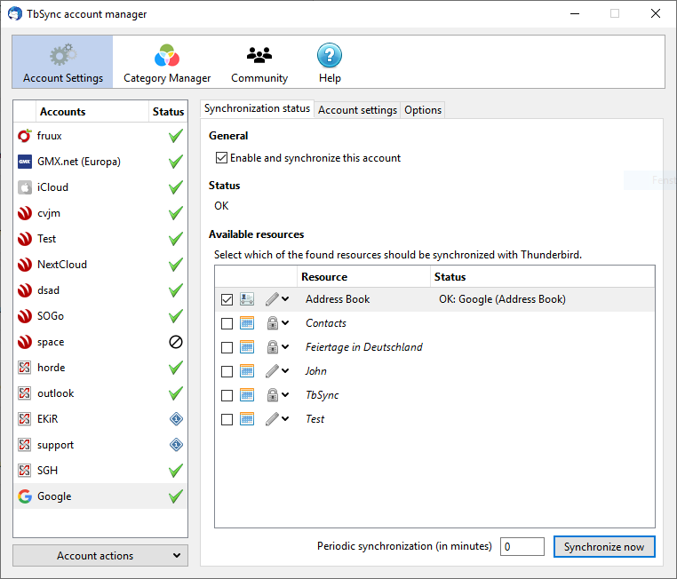Open Help question mark icon

pos(330,56)
